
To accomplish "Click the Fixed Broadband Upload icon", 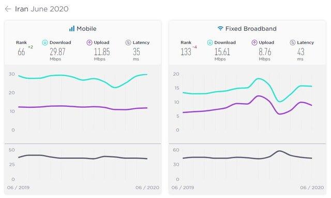I will [x=254, y=43].
